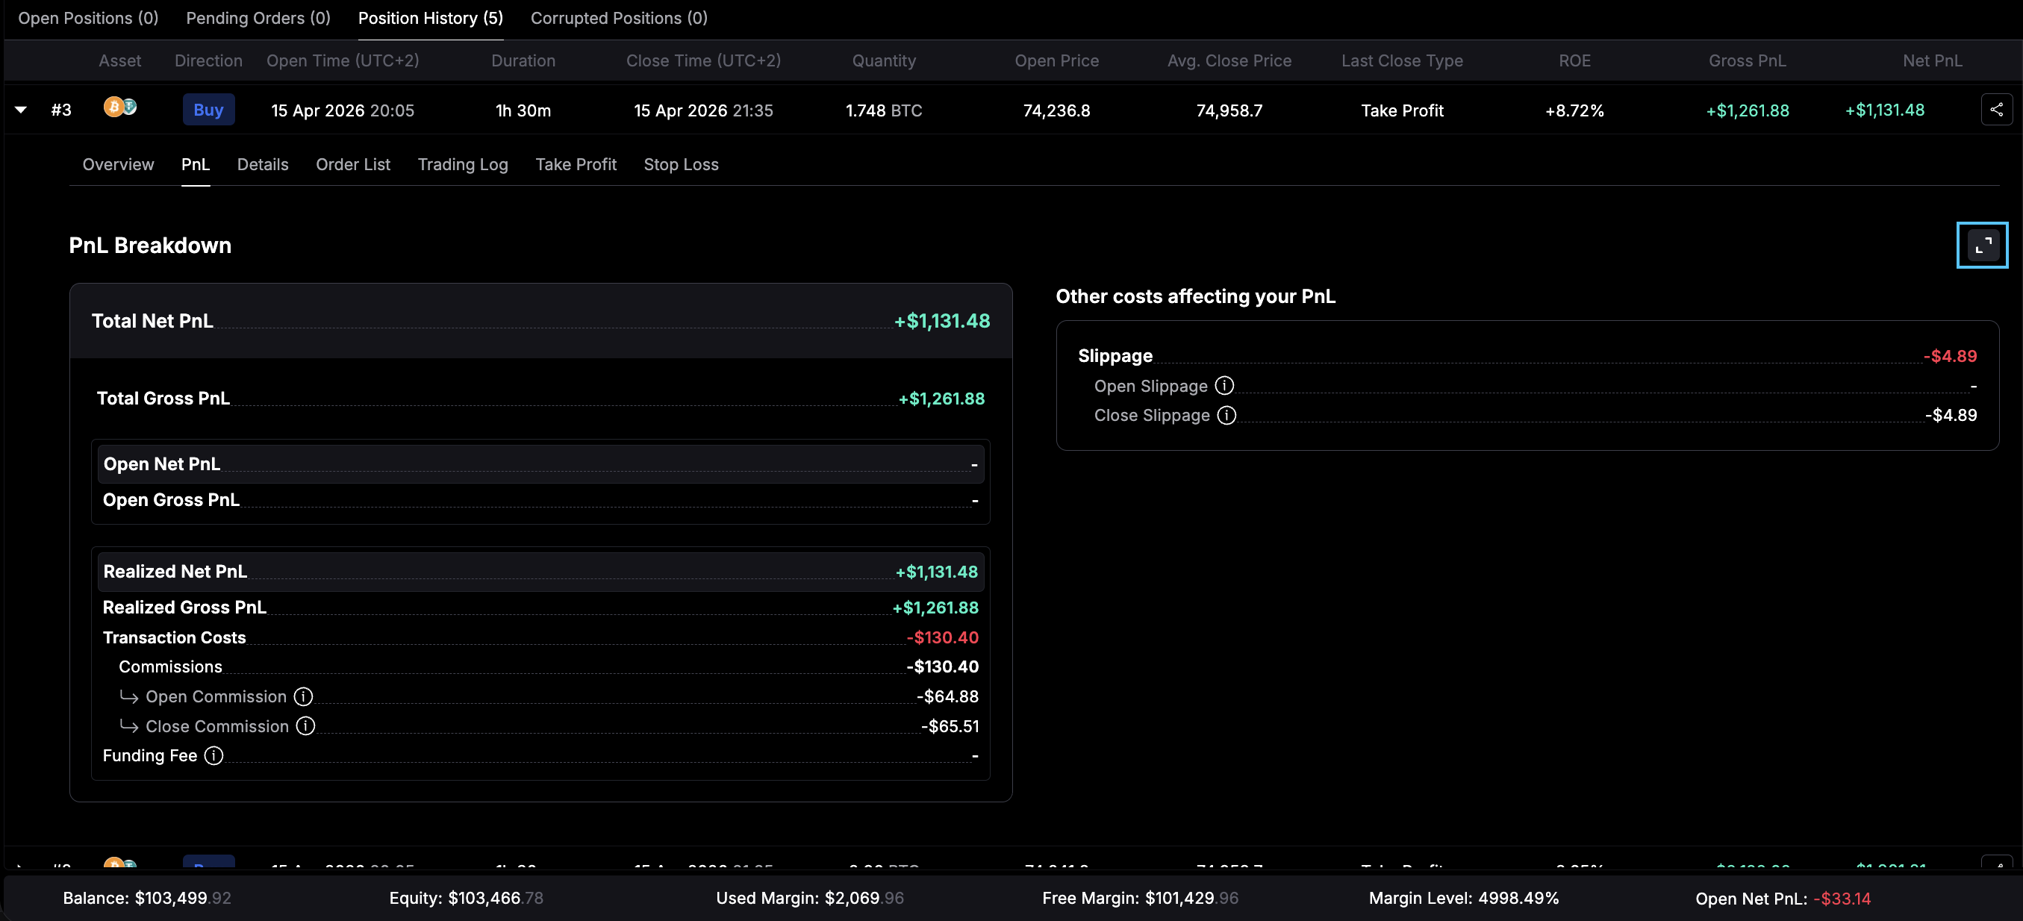Show info for Open Slippage
Image resolution: width=2023 pixels, height=921 pixels.
[1224, 386]
